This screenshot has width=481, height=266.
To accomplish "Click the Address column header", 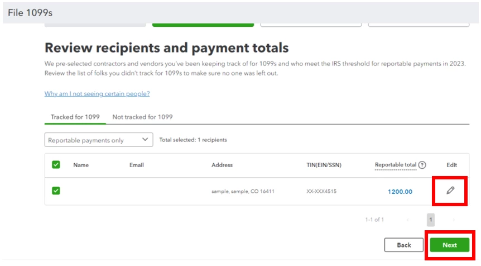I will [222, 165].
